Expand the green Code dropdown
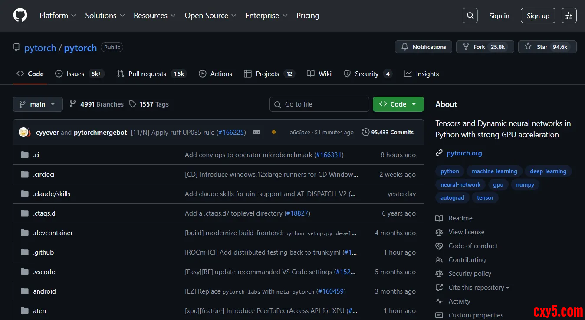The image size is (585, 320). (398, 104)
